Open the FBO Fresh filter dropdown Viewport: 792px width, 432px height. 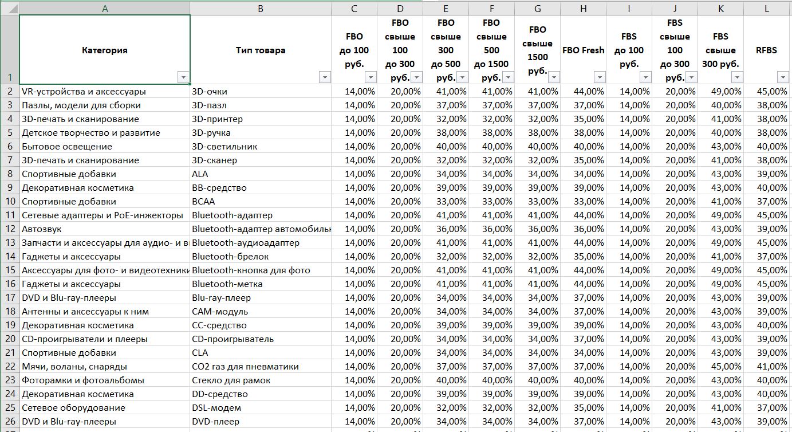click(x=600, y=77)
